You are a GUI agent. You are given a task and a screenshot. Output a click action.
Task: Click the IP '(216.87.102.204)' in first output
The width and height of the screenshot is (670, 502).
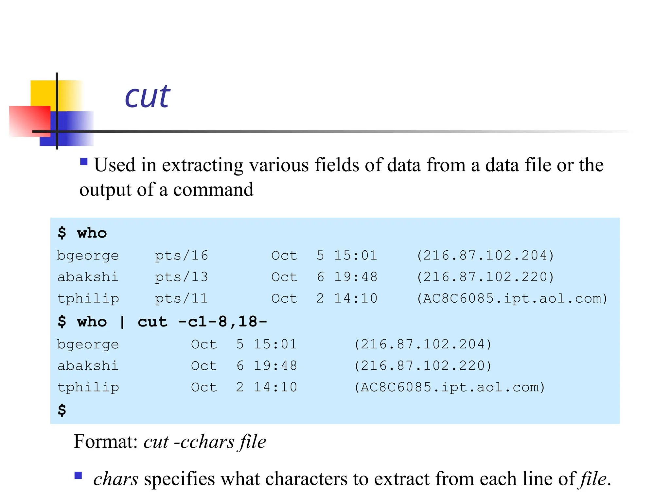(x=485, y=256)
